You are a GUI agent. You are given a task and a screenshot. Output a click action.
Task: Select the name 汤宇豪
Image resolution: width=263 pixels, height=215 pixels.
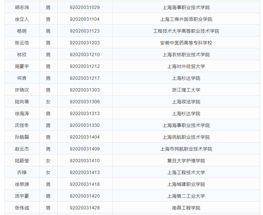(22, 196)
